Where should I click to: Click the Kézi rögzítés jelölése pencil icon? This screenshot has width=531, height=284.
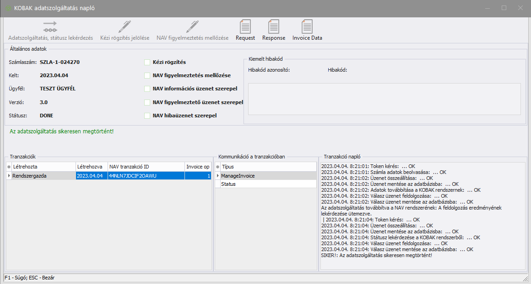pos(125,26)
